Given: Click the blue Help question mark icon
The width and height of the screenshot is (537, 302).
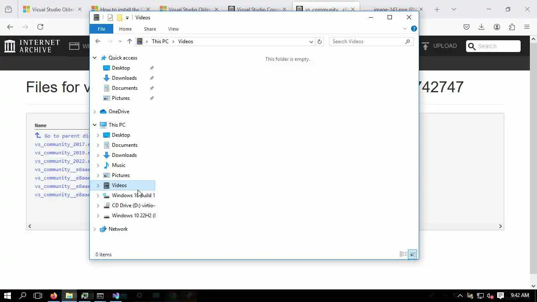Looking at the screenshot, I should 414,29.
